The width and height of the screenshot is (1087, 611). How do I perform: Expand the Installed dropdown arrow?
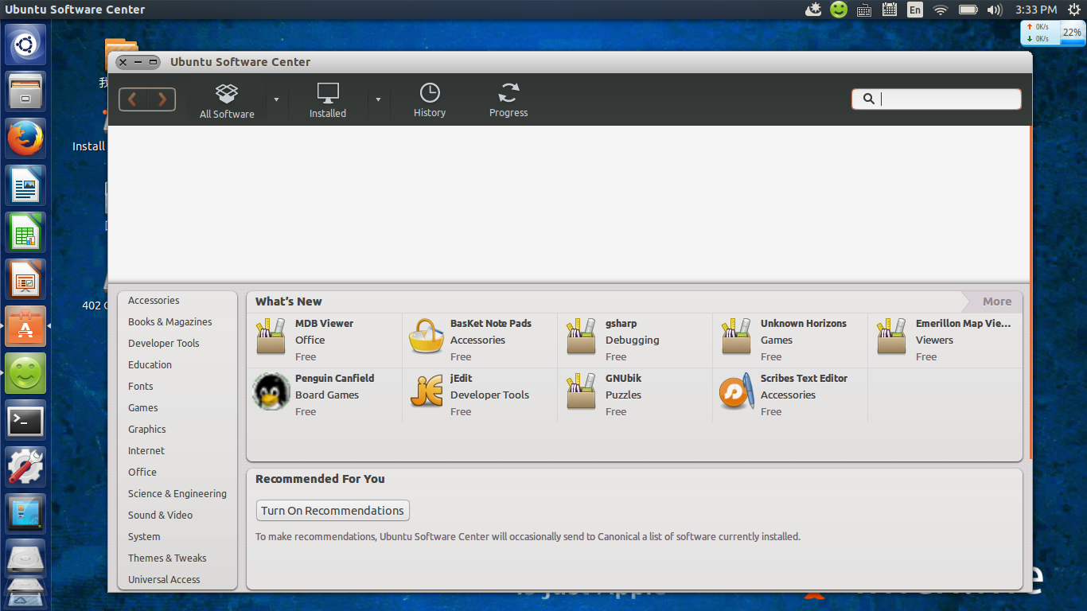[x=378, y=99]
